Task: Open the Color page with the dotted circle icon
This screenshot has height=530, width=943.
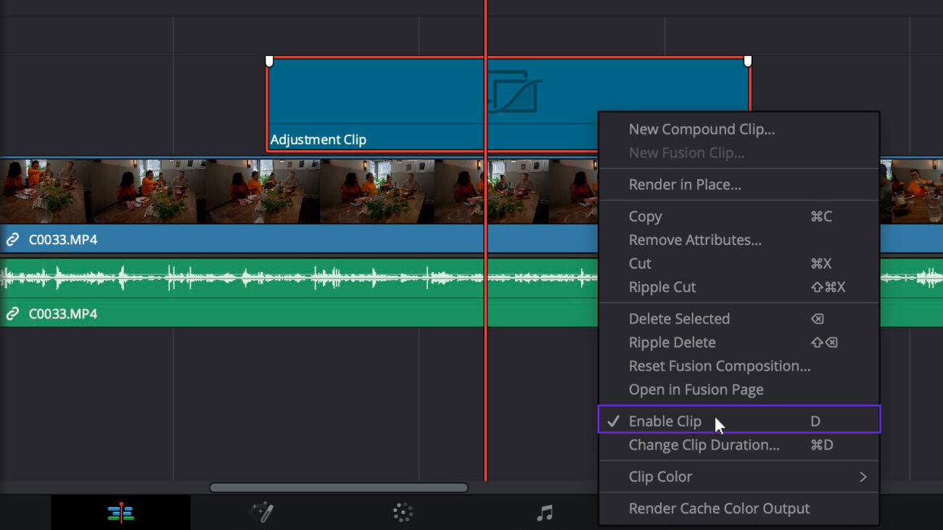Action: (402, 511)
